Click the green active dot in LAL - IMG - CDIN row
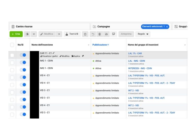 93,61
